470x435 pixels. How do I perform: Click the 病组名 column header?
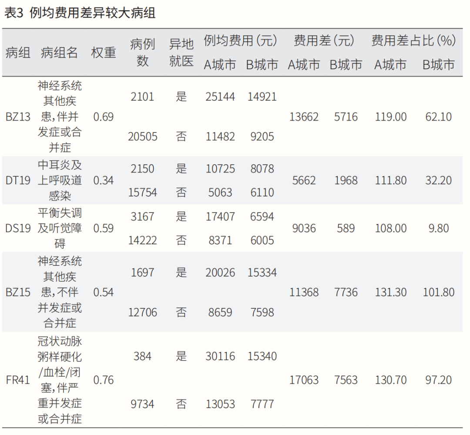[59, 53]
